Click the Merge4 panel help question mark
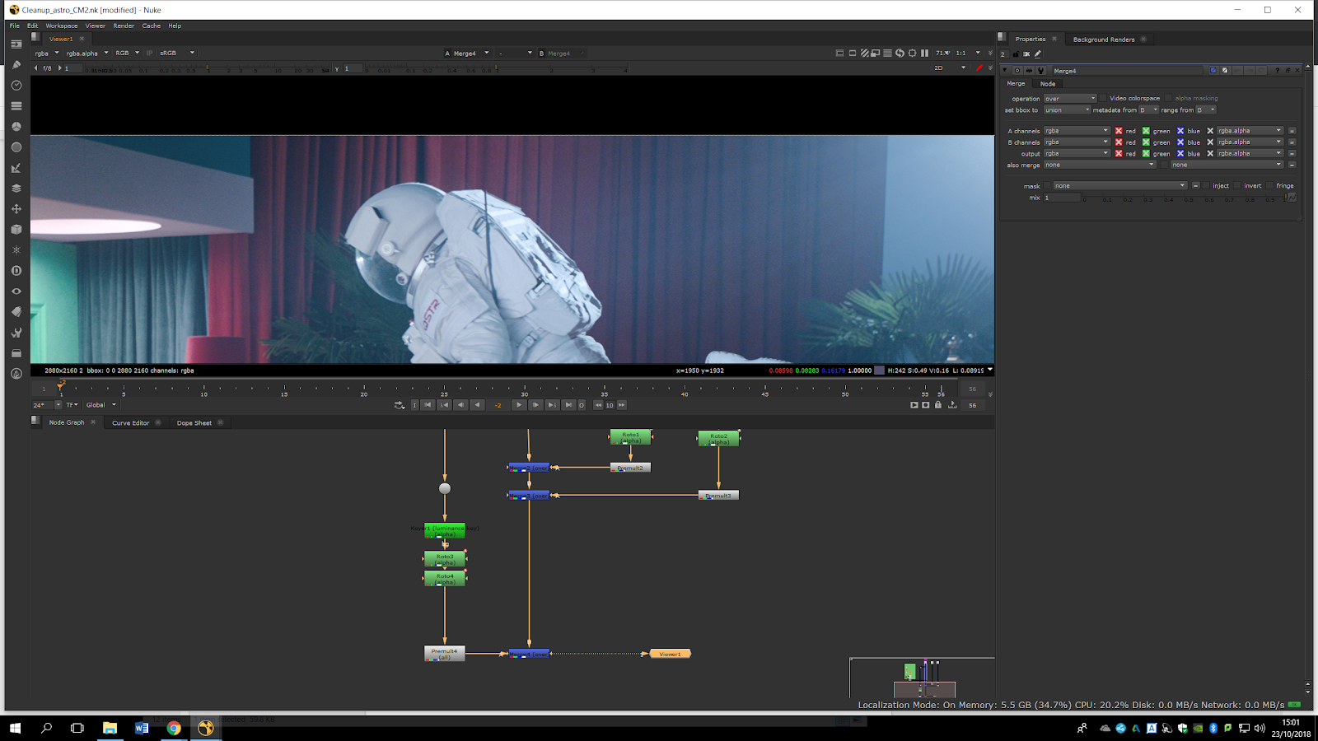The height and width of the screenshot is (741, 1318). [1277, 71]
